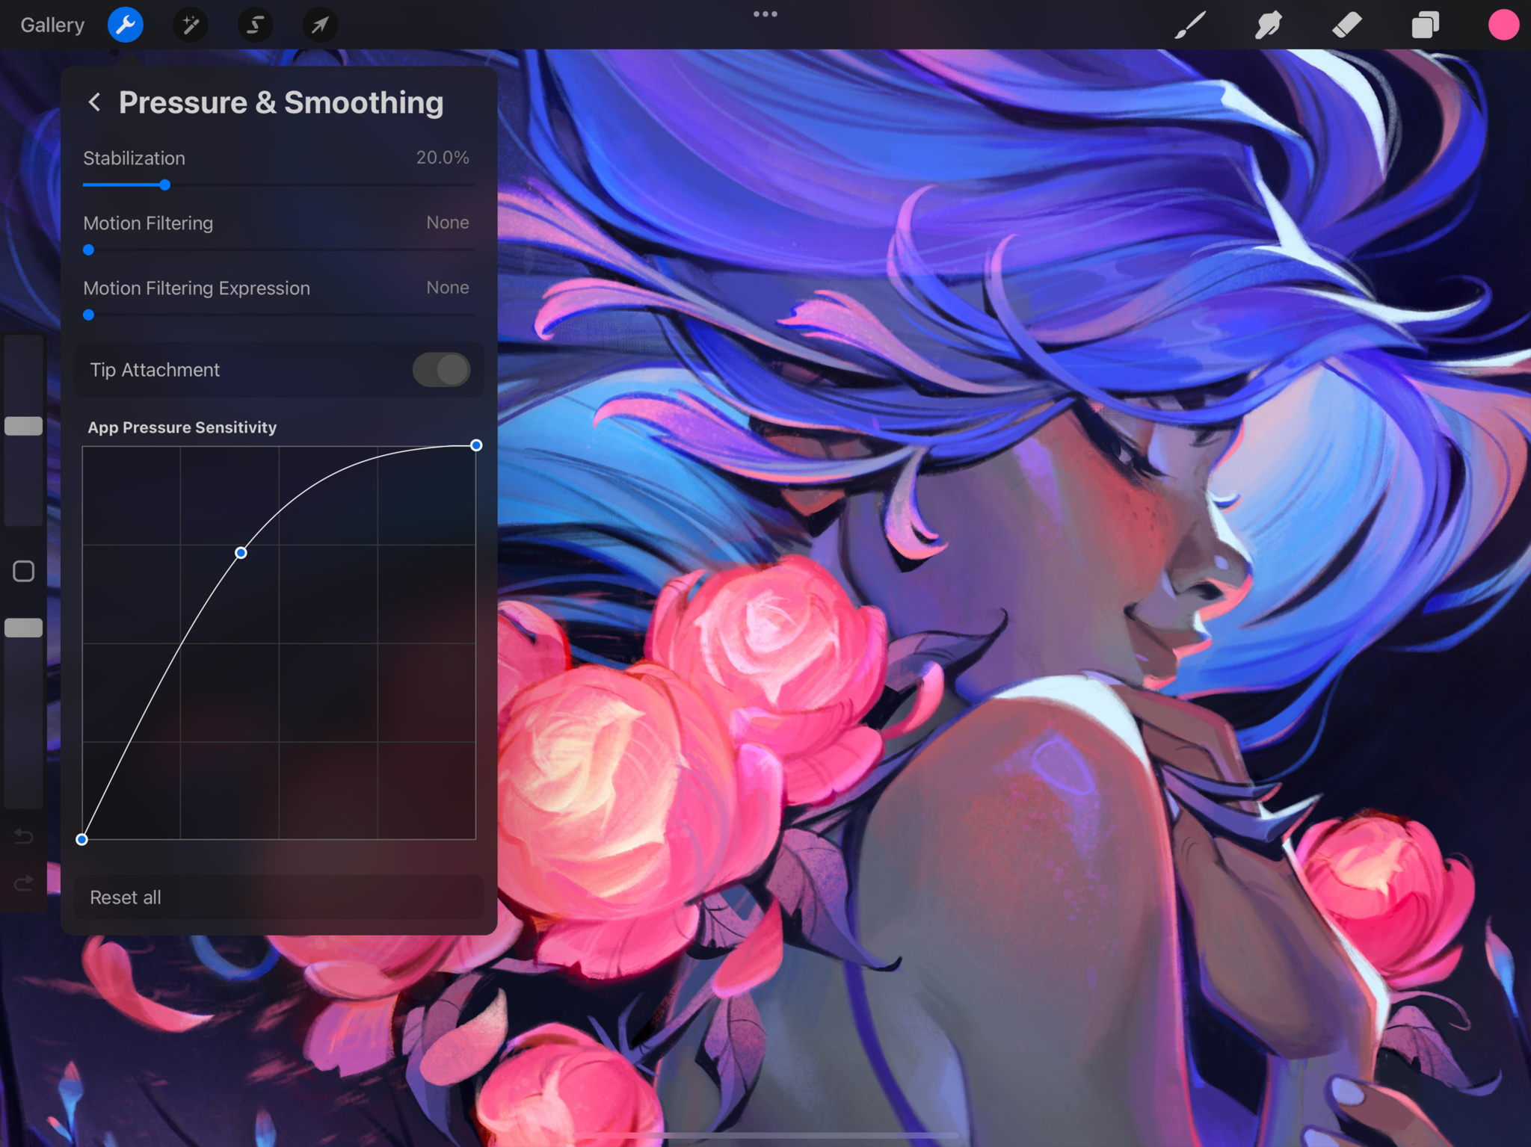Select the Selection S tool
The height and width of the screenshot is (1147, 1531).
pos(255,25)
